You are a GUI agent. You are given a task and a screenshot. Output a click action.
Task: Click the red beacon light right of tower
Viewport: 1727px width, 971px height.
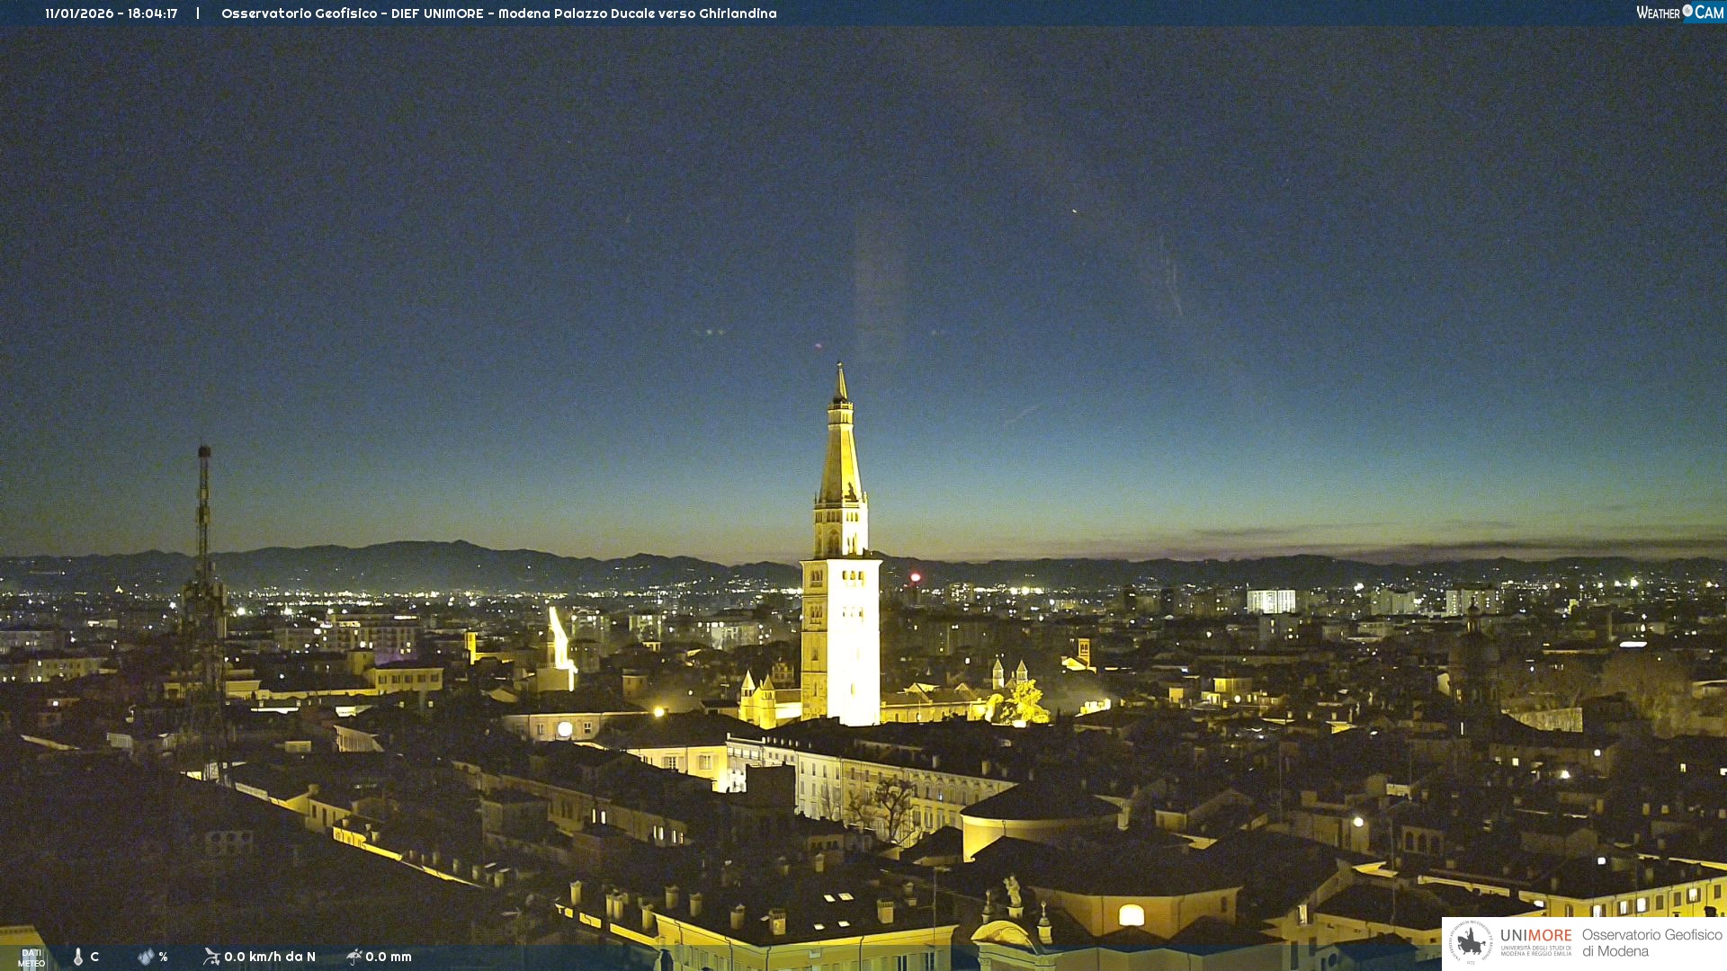(916, 577)
